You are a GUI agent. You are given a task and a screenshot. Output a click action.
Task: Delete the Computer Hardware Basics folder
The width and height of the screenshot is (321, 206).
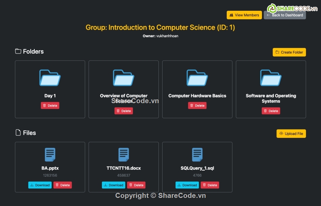click(x=197, y=106)
